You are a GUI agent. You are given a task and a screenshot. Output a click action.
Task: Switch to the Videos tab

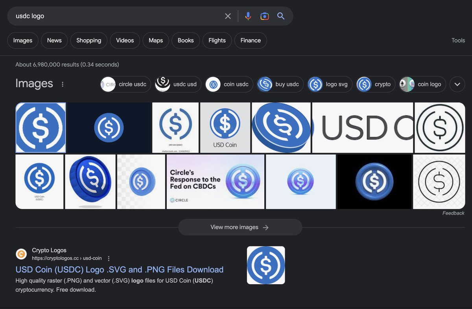point(125,40)
